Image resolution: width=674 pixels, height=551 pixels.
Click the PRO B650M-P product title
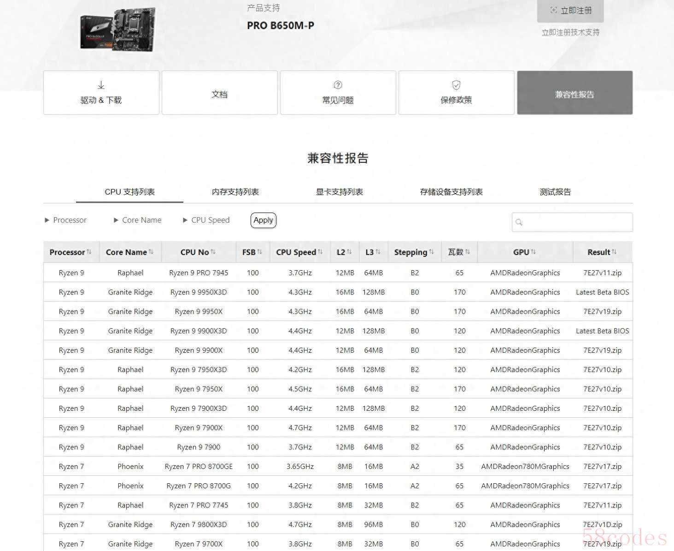click(281, 25)
